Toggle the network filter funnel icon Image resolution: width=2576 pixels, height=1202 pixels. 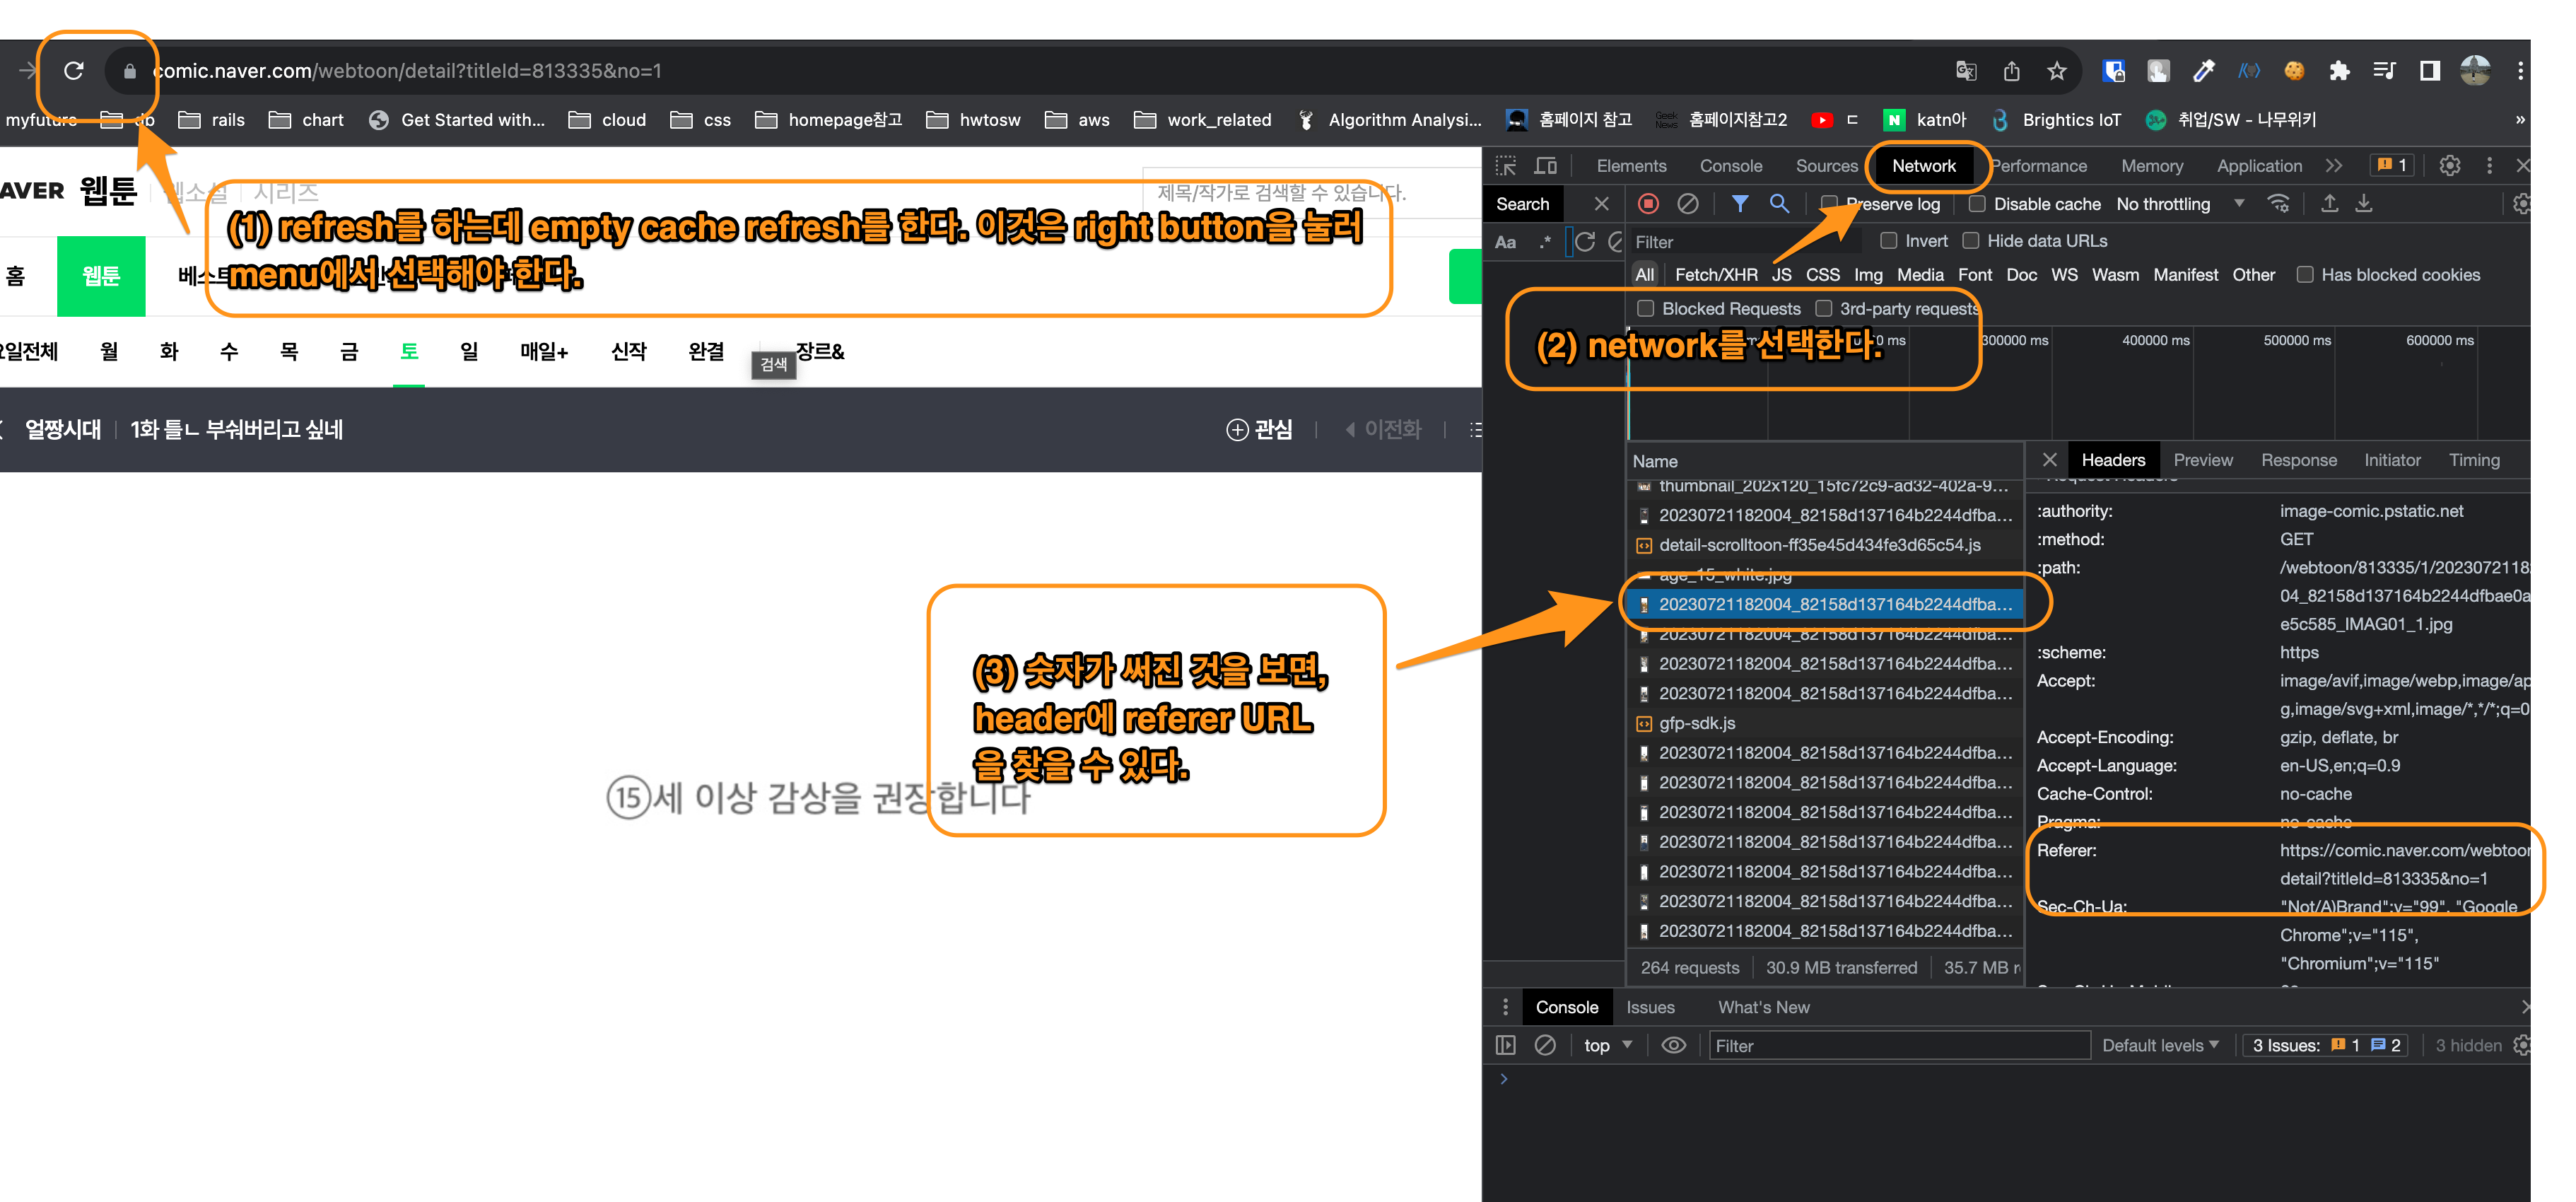click(1740, 204)
